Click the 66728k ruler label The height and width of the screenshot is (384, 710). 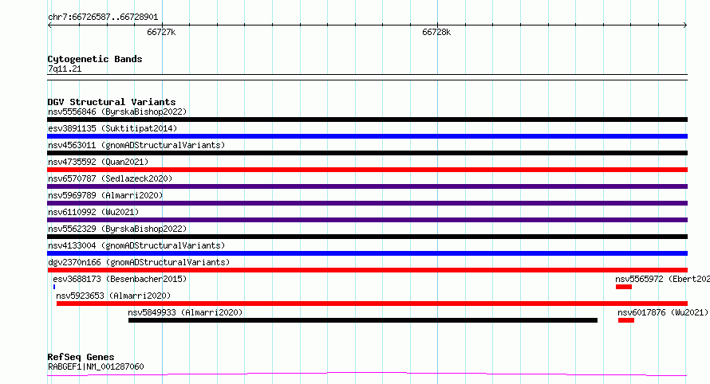pos(436,32)
